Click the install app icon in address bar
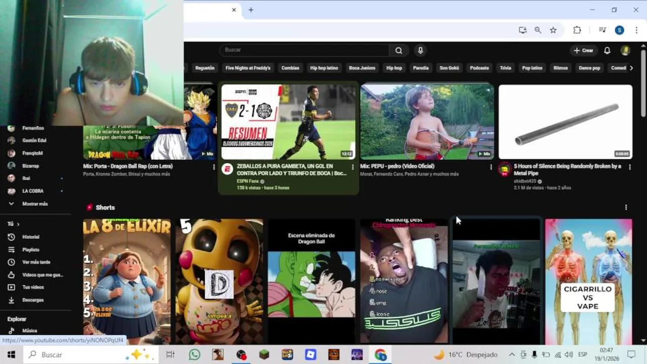 coord(523,30)
